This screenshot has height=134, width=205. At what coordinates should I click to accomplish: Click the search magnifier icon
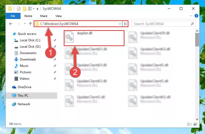point(192,24)
